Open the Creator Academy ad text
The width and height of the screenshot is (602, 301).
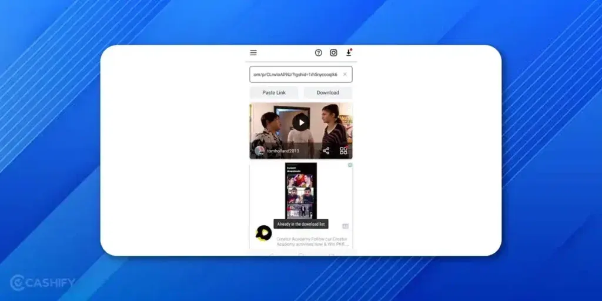point(313,242)
